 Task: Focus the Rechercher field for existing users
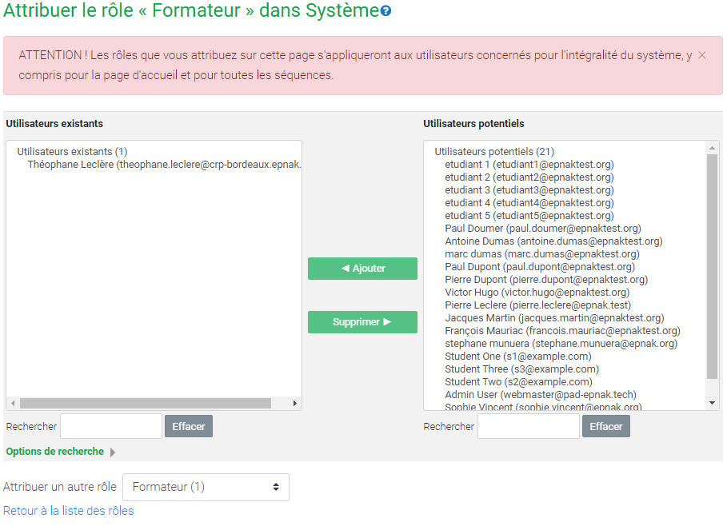coord(111,426)
